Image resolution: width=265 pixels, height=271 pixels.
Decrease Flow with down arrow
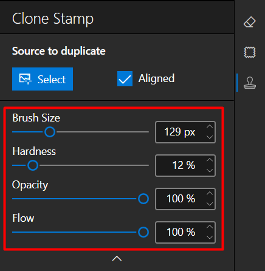pos(210,238)
